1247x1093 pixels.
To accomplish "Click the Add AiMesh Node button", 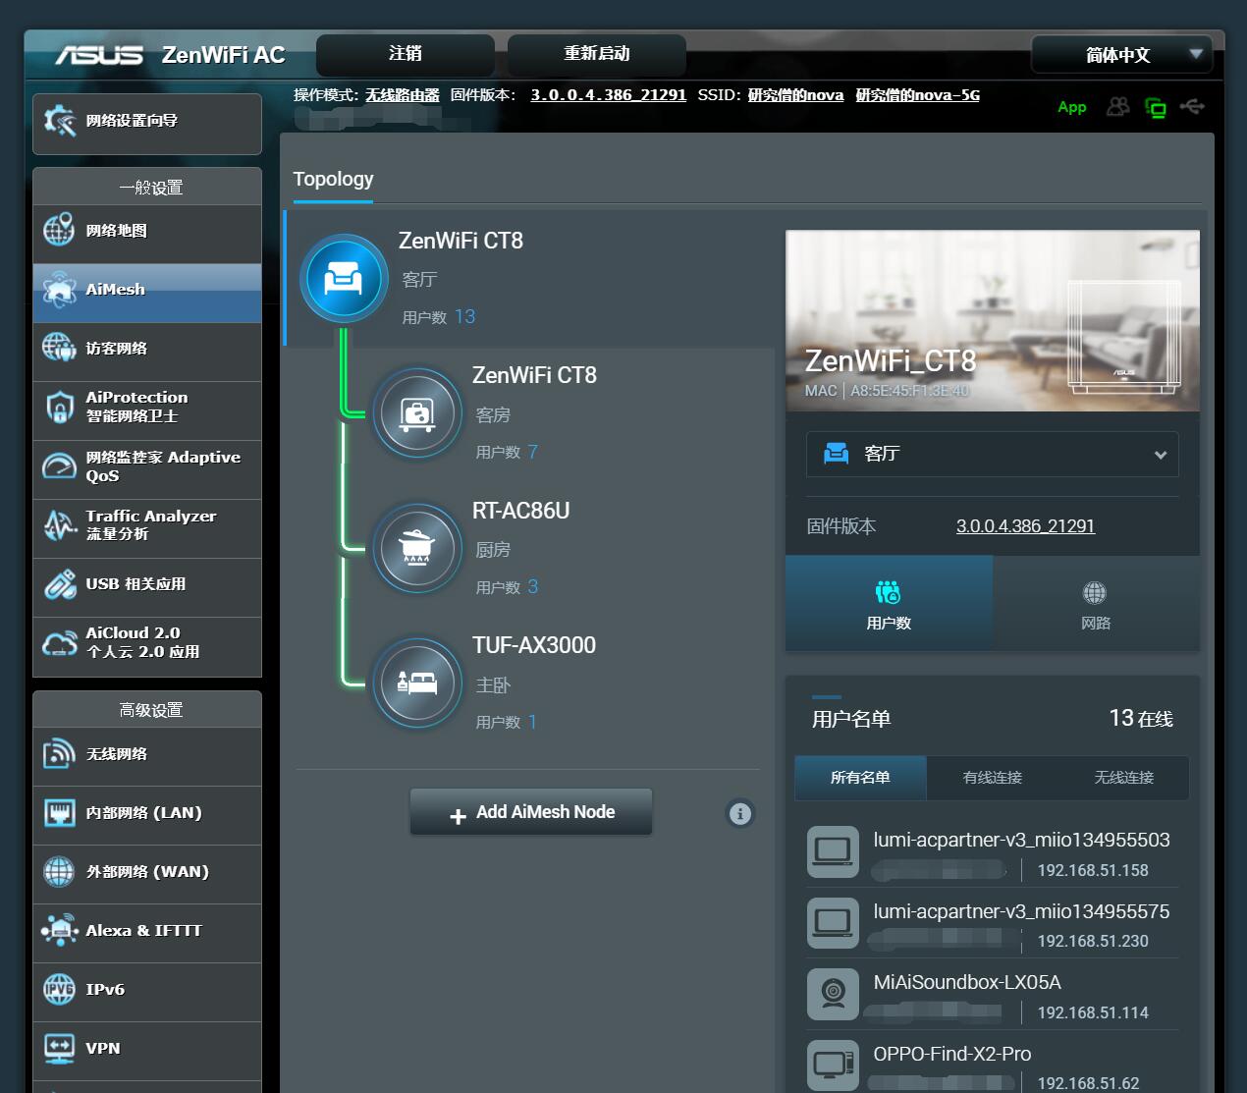I will [x=531, y=812].
